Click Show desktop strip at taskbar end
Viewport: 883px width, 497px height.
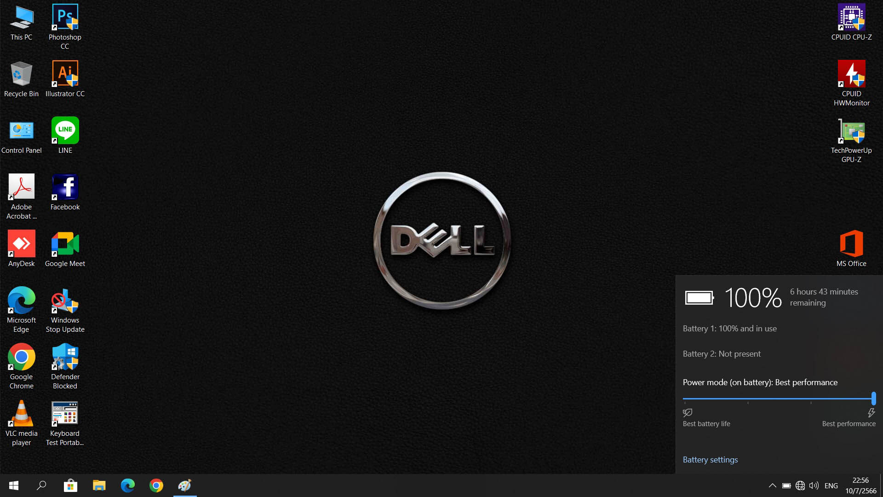click(881, 485)
